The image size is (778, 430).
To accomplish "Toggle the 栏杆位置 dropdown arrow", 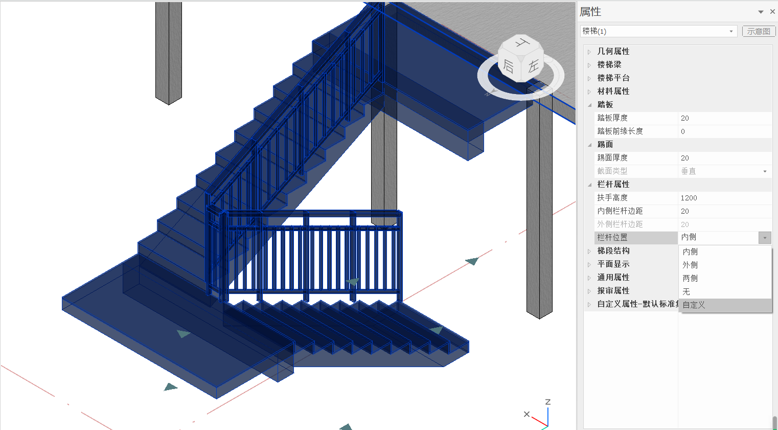I will point(765,238).
